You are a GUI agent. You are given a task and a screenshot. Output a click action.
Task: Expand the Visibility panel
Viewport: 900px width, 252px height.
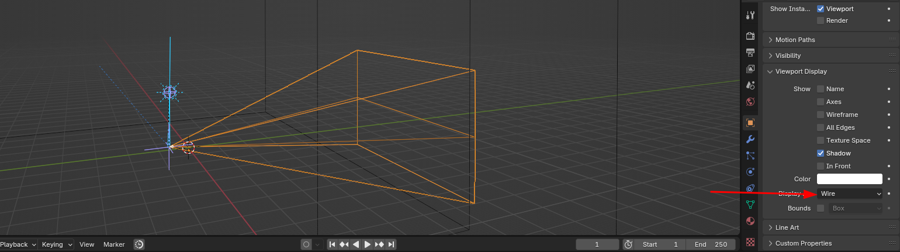(830, 56)
